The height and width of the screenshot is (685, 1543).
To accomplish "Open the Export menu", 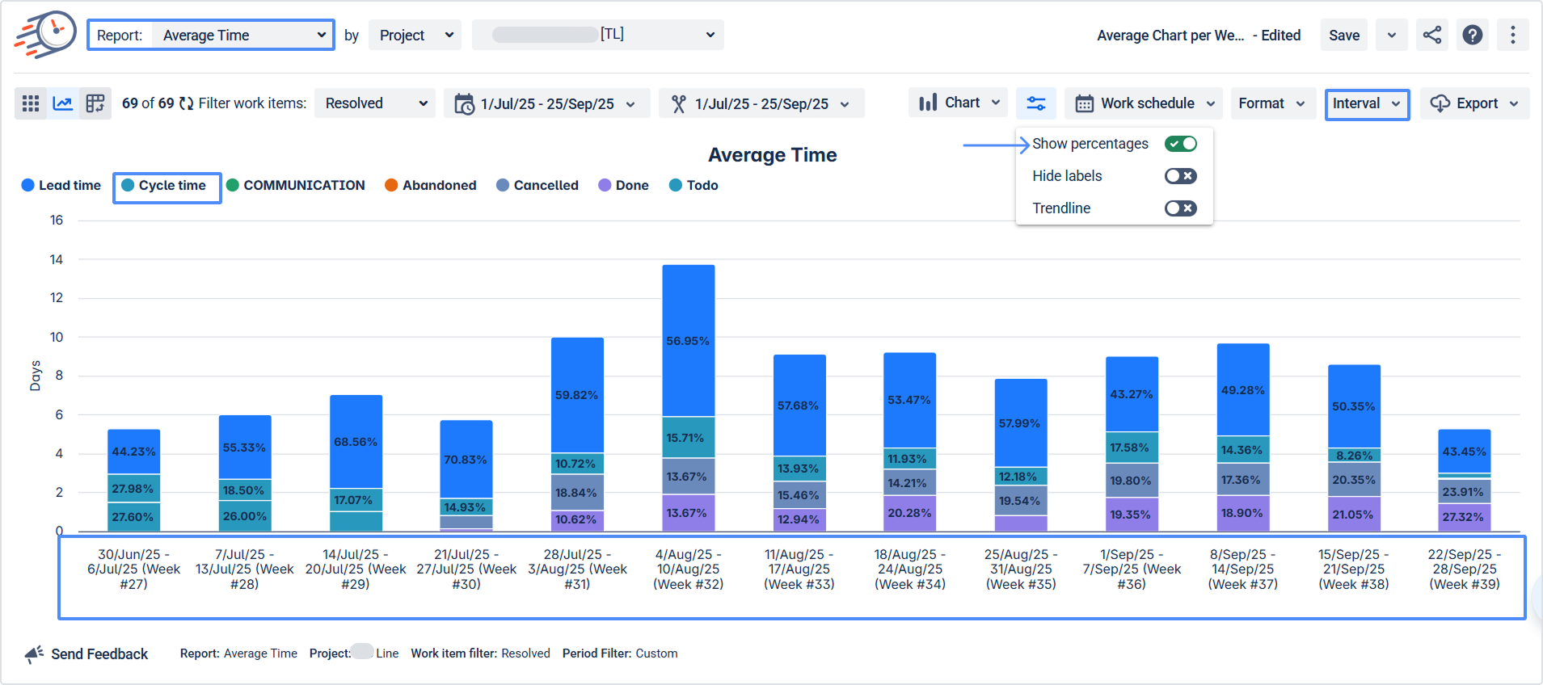I will coord(1474,103).
